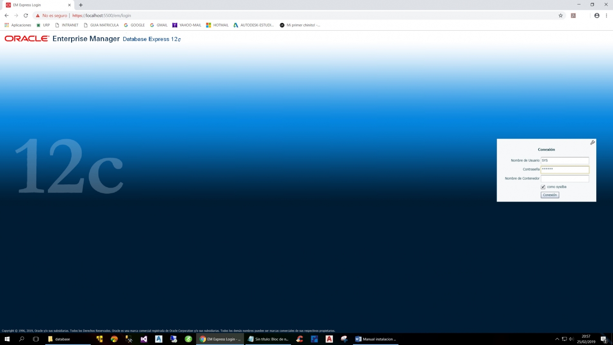Open the GMAIL bookmark

pos(159,25)
